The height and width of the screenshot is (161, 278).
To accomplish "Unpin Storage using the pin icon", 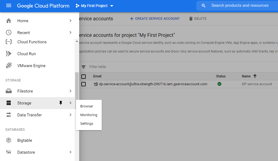I will (x=61, y=103).
